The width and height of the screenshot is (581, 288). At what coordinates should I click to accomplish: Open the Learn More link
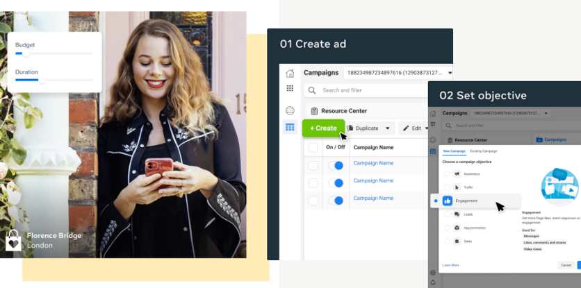[x=450, y=265]
